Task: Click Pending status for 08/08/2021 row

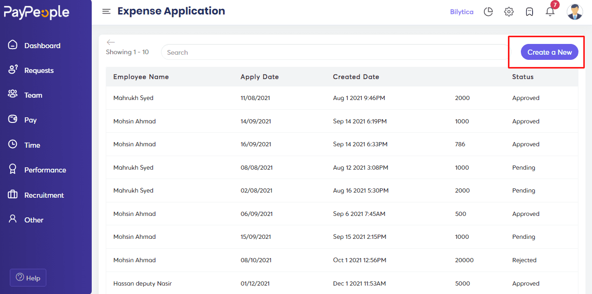Action: (x=524, y=167)
